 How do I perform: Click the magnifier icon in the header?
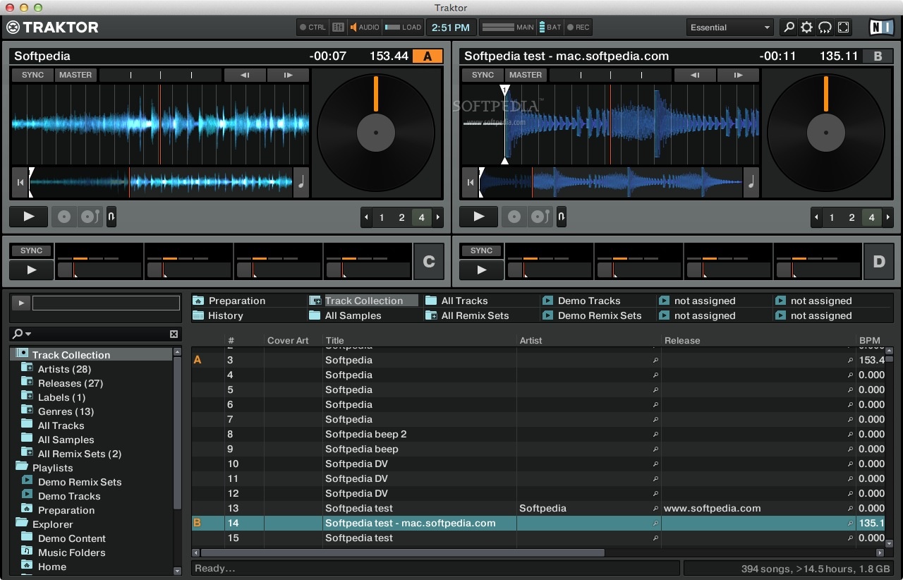pyautogui.click(x=789, y=28)
